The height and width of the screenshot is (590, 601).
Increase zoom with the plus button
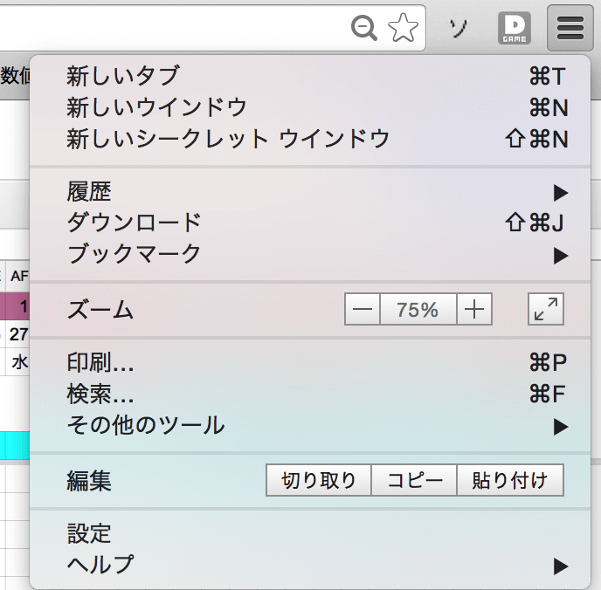(474, 309)
